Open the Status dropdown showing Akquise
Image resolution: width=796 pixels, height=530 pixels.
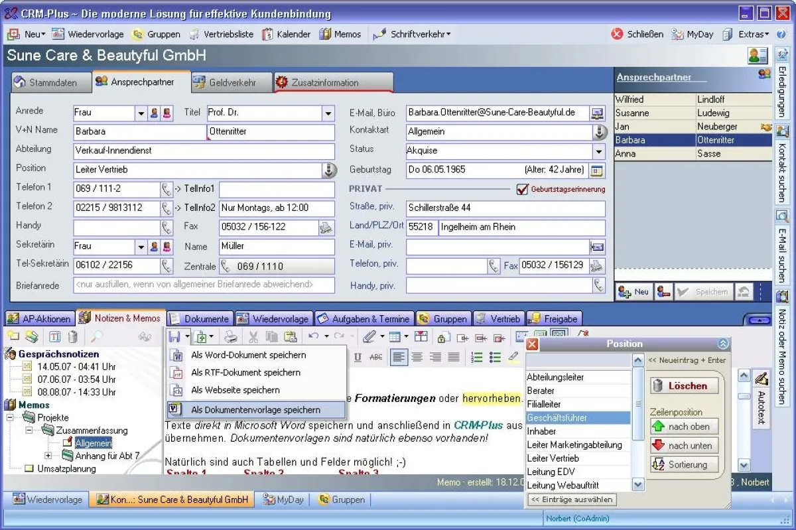[598, 151]
